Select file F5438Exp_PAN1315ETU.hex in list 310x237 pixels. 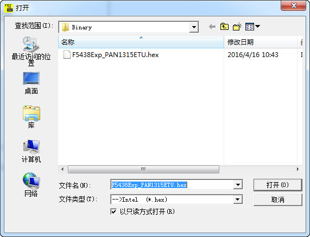115,55
